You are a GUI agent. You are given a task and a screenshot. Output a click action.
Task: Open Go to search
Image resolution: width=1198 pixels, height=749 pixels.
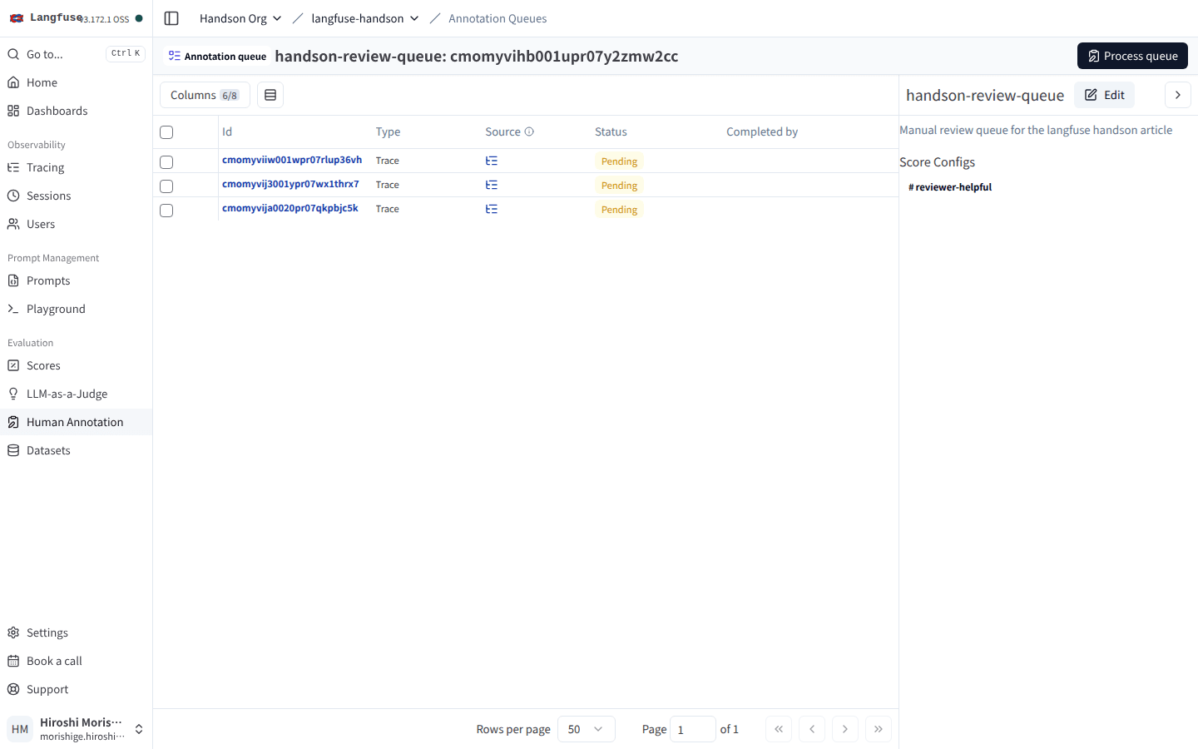(x=76, y=54)
